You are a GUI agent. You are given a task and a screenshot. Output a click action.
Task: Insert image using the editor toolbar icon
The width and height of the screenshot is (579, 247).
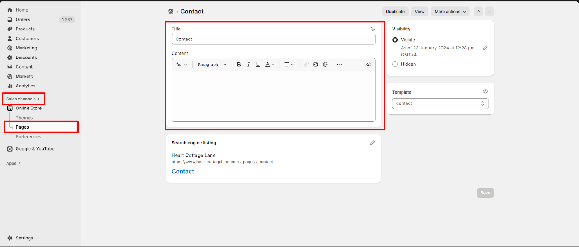tap(316, 65)
